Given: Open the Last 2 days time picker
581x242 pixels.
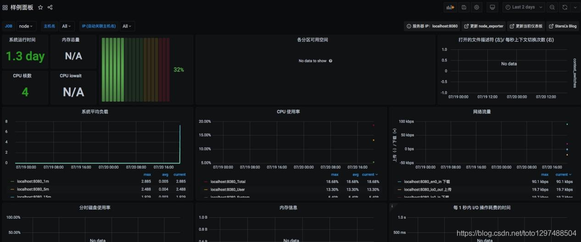Looking at the screenshot, I should pos(523,7).
